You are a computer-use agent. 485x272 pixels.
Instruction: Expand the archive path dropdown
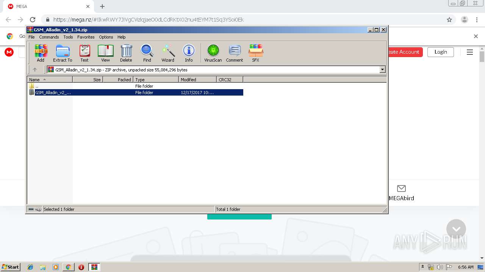382,70
